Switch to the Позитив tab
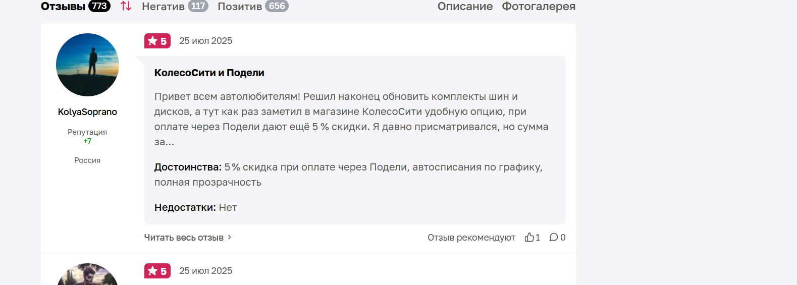 pyautogui.click(x=240, y=6)
